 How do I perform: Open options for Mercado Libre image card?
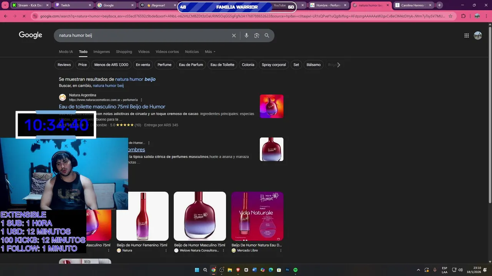[281, 250]
